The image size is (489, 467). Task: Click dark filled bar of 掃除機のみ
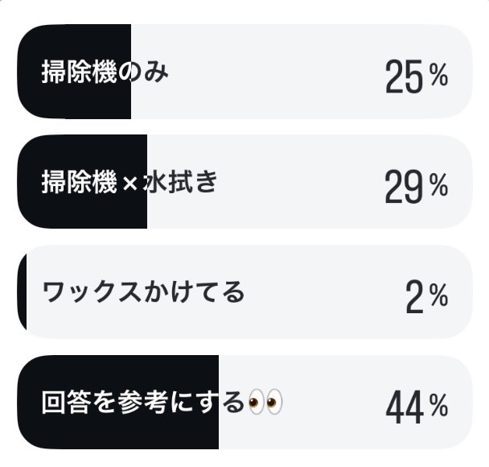[x=74, y=72]
